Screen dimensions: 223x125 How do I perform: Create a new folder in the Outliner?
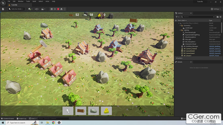tap(218, 17)
